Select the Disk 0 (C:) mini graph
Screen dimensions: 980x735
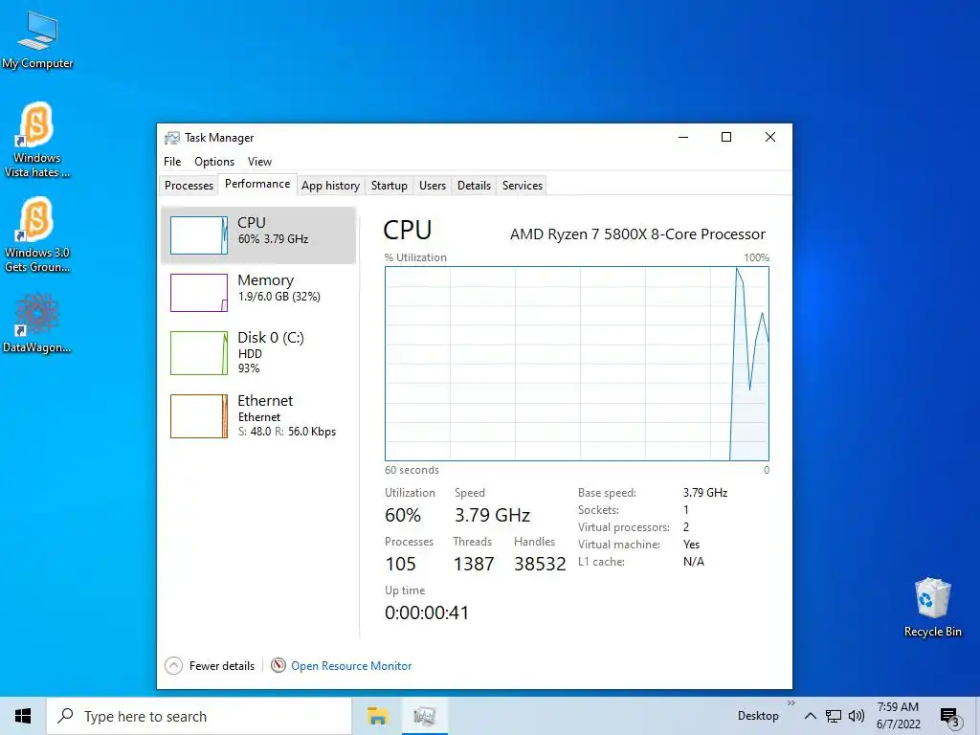(199, 353)
